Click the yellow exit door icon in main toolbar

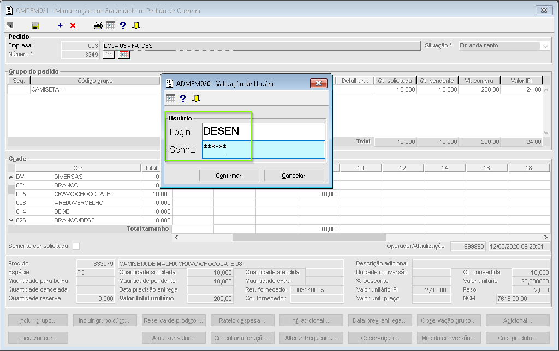tap(136, 26)
